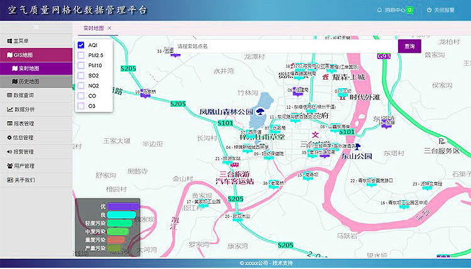Viewport: 471px width, 269px height.
Task: Expand the 报表管理 menu
Action: coord(36,123)
